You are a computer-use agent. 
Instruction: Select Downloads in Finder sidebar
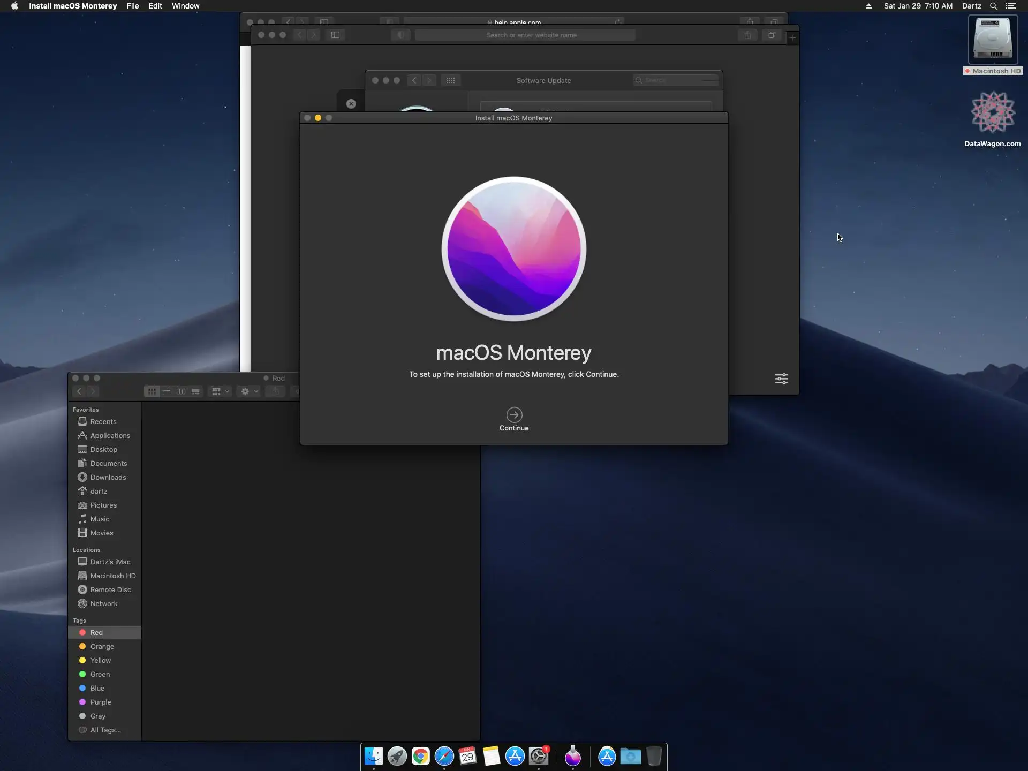pyautogui.click(x=108, y=477)
